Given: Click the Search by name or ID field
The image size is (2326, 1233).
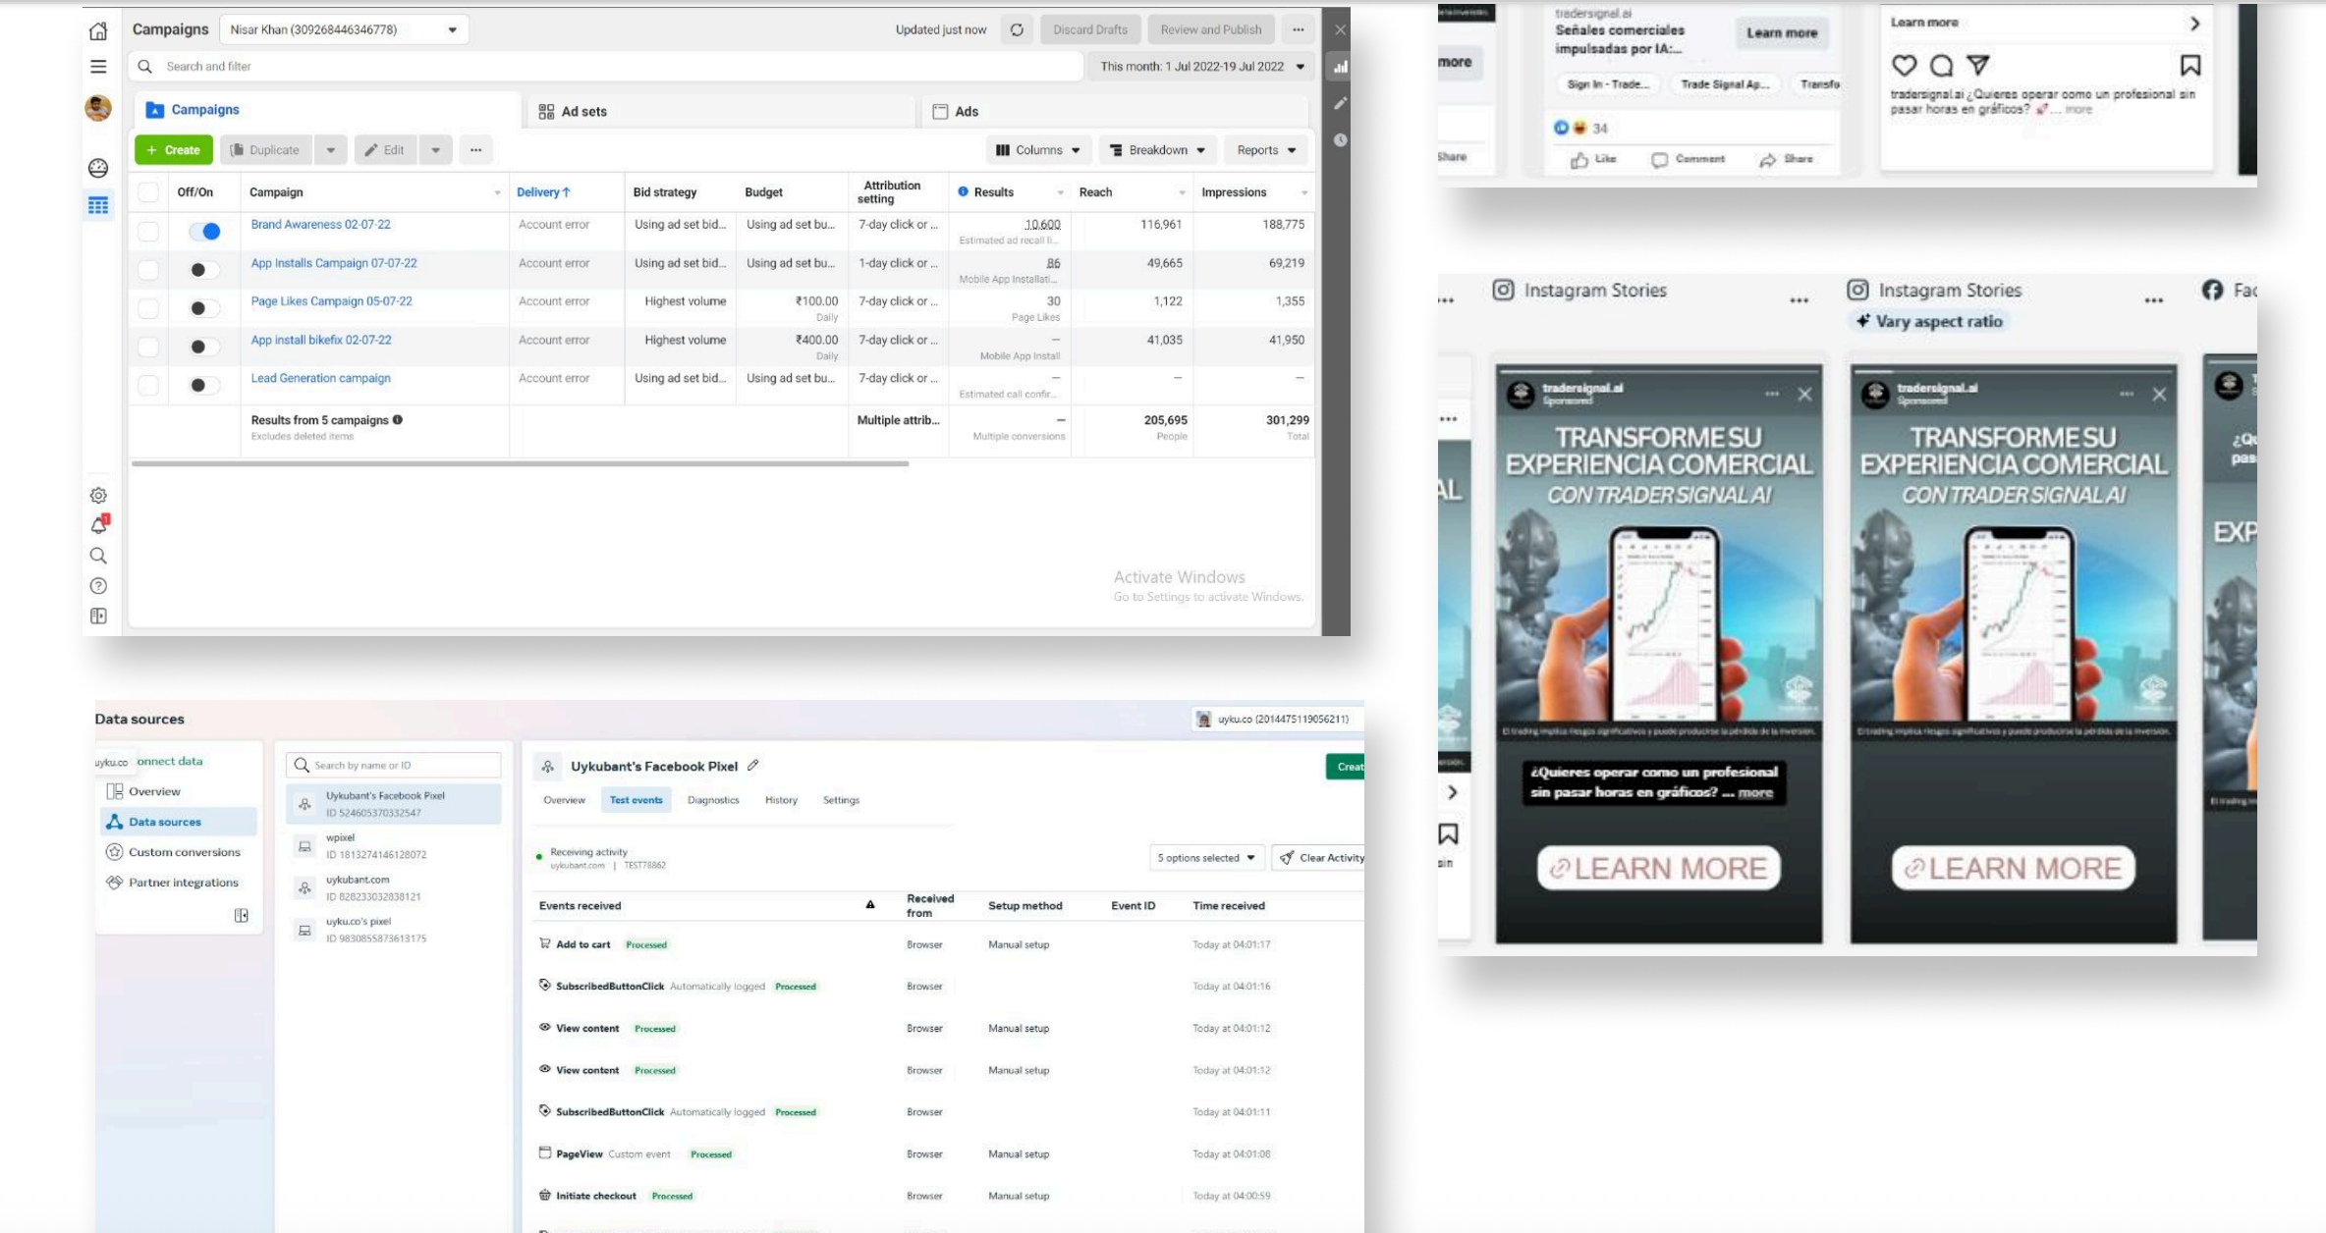Looking at the screenshot, I should 394,766.
